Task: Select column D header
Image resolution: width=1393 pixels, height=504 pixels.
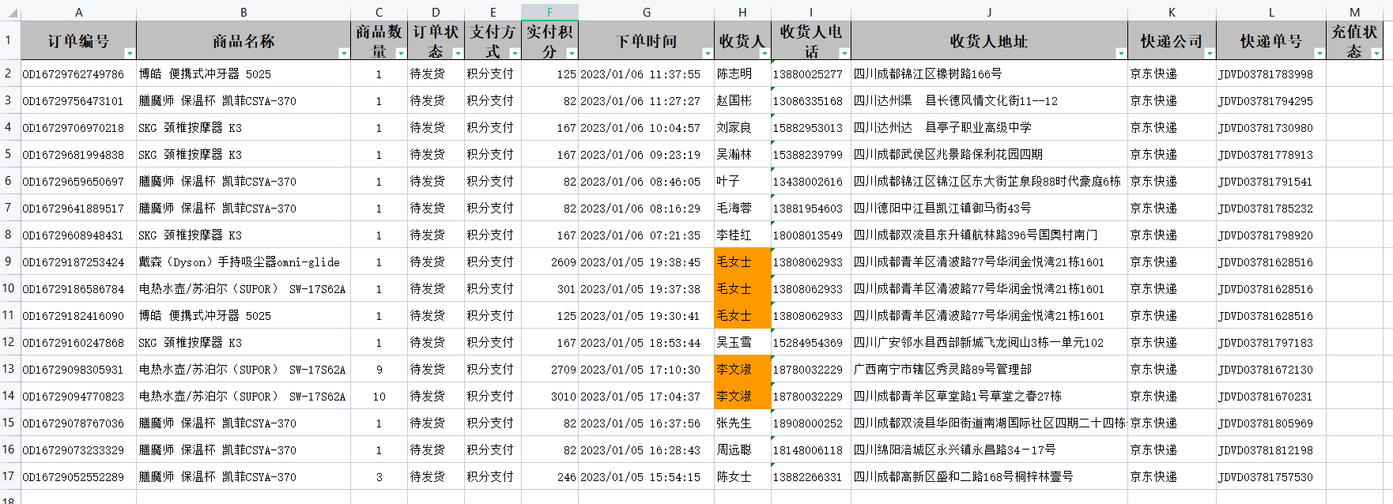Action: [436, 12]
